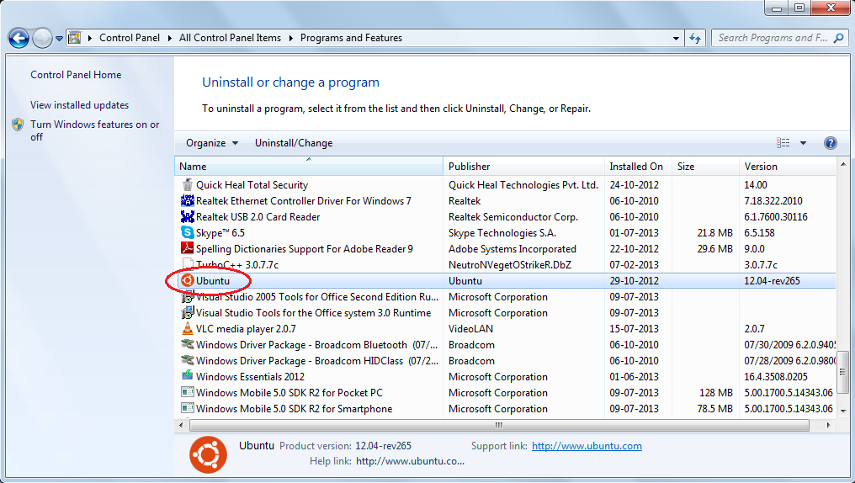The width and height of the screenshot is (855, 483).
Task: Click Skype Technologies S.A. publisher cell
Action: (x=502, y=233)
